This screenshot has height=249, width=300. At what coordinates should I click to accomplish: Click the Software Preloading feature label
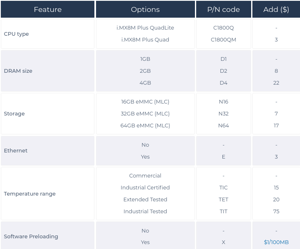(31, 237)
